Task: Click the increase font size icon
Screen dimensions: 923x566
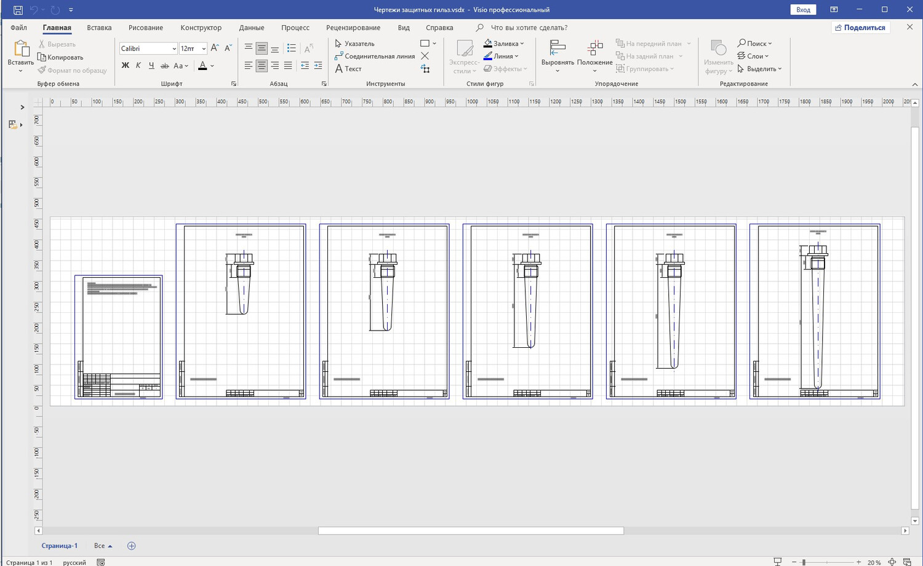Action: (x=214, y=48)
